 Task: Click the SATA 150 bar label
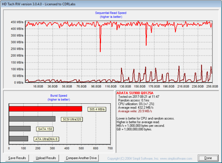point(45,129)
